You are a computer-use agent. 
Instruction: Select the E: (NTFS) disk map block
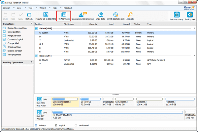click(x=149, y=102)
